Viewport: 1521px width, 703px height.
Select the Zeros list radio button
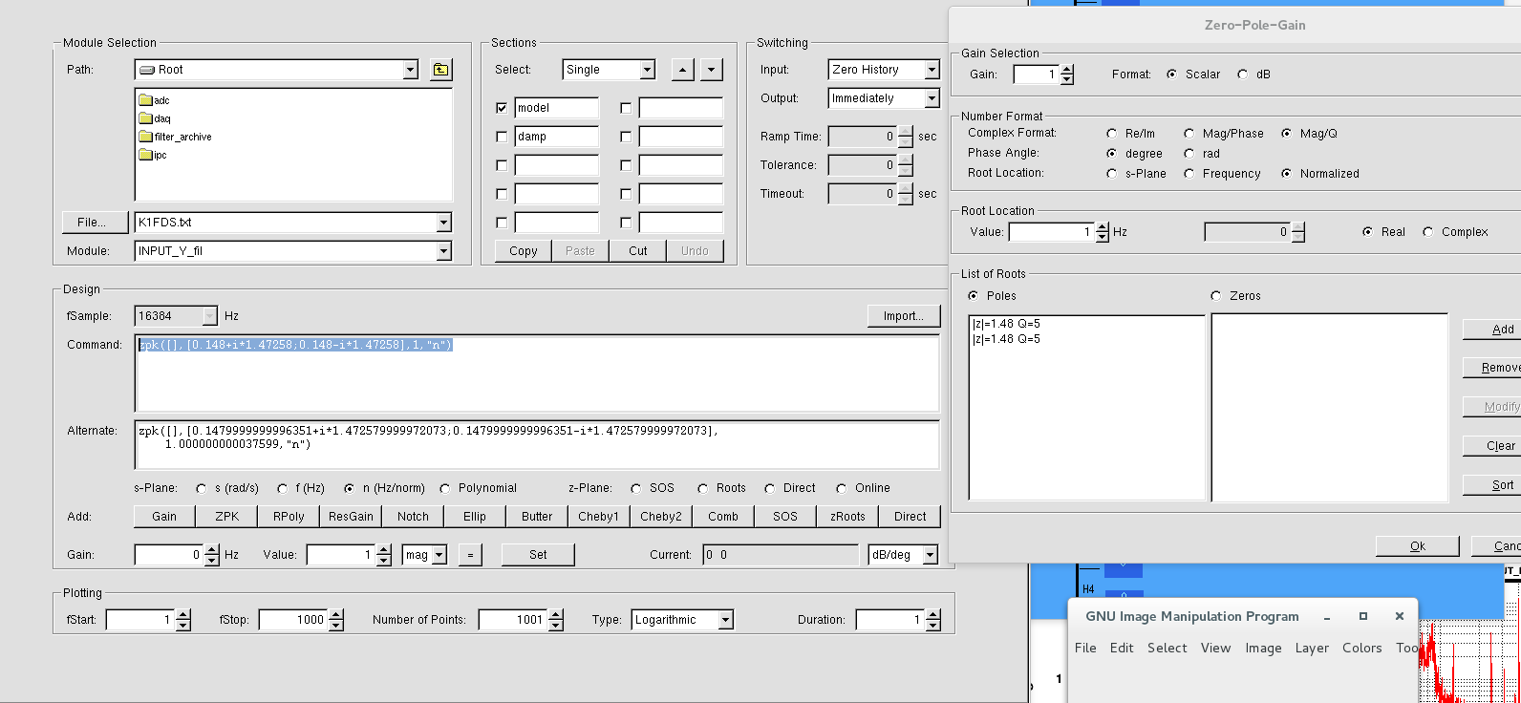click(x=1215, y=296)
